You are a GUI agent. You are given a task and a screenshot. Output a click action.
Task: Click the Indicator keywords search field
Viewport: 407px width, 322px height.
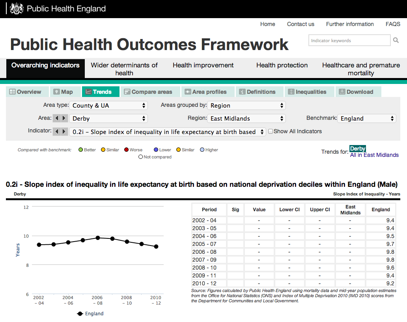pos(349,41)
